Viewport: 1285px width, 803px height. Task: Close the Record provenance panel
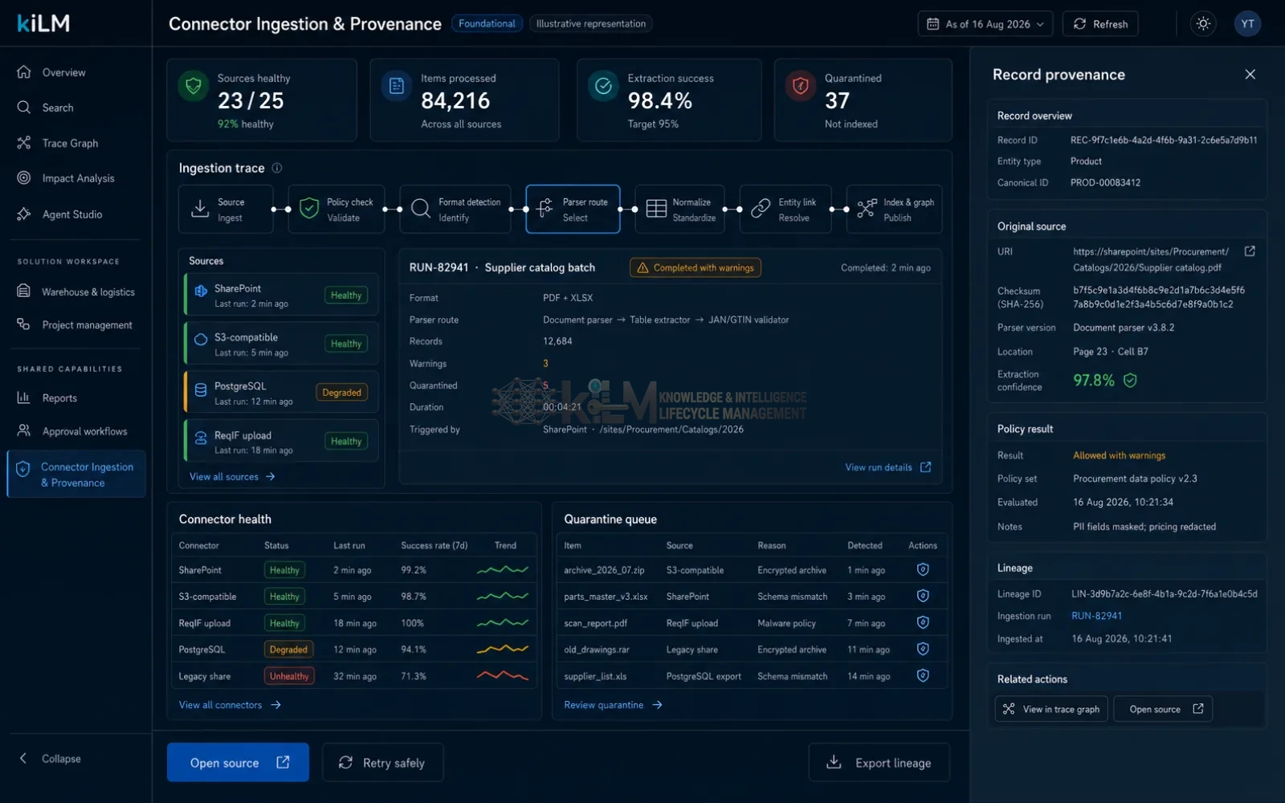pyautogui.click(x=1250, y=75)
